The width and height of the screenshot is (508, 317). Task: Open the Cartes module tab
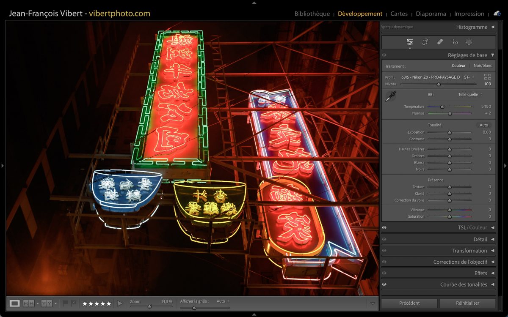[399, 14]
